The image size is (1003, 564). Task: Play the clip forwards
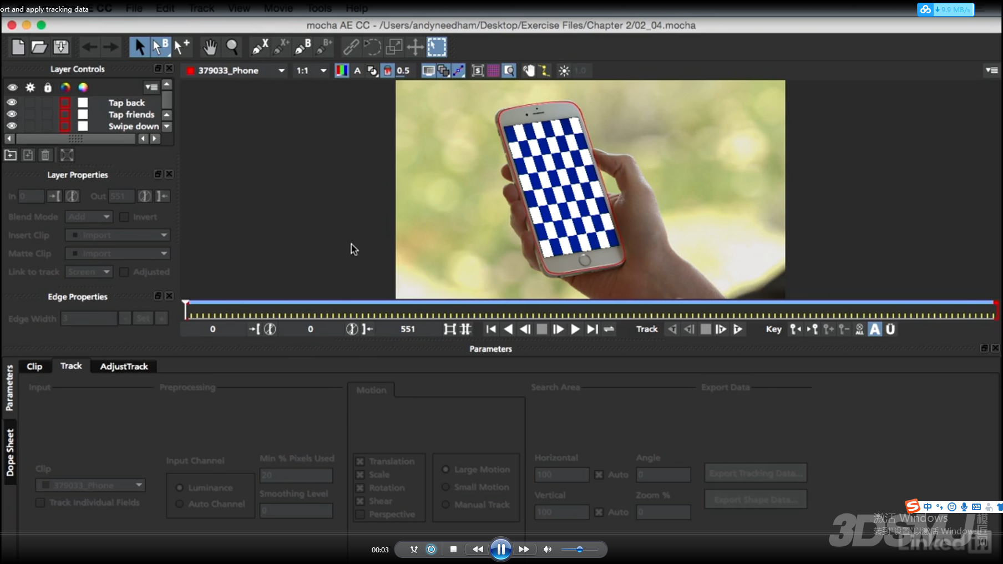pos(575,329)
